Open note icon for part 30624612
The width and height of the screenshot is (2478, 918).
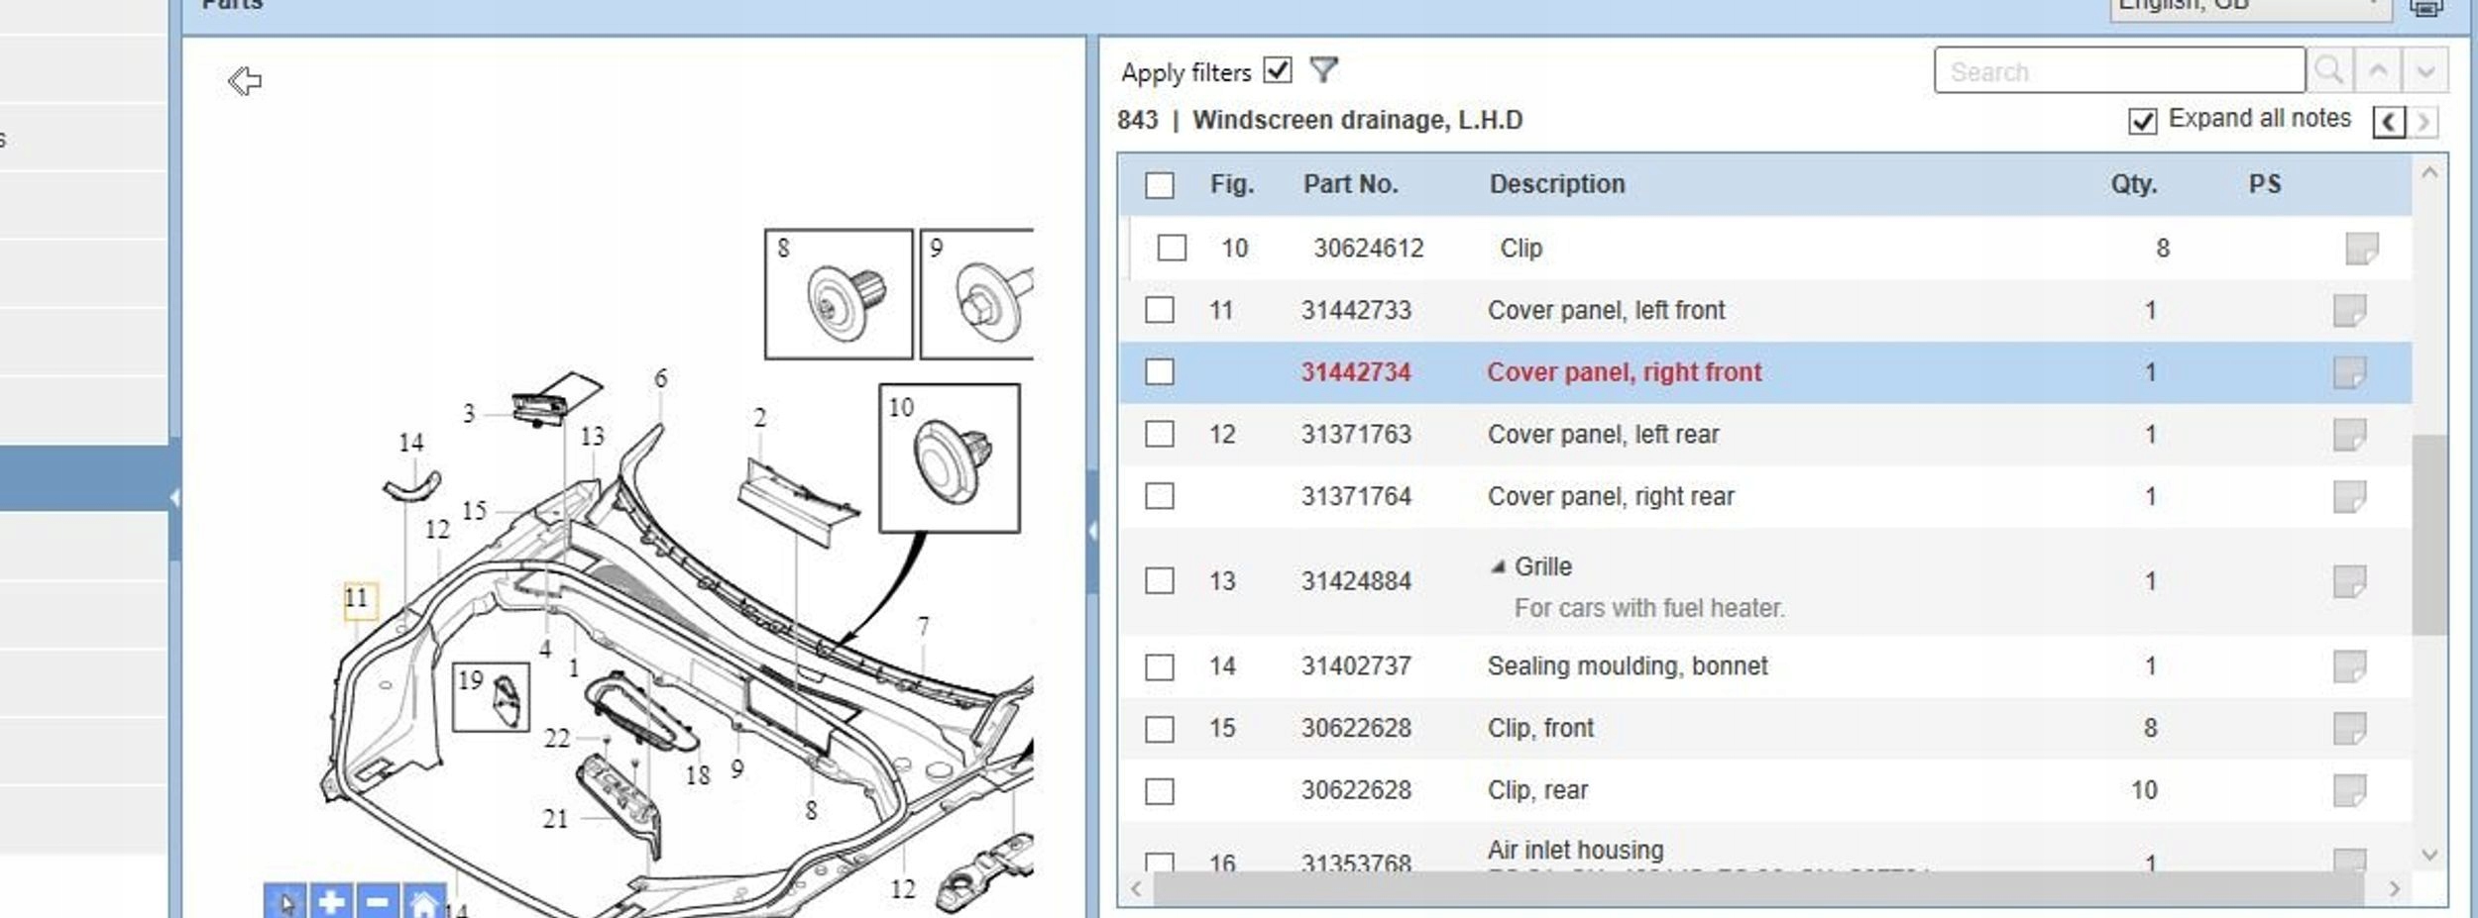[x=2362, y=249]
